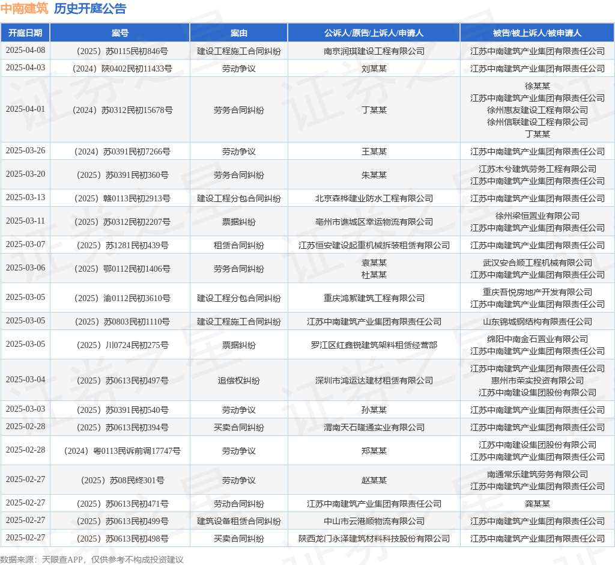Click the 开庭日期 column header
This screenshot has width=615, height=565.
[x=25, y=33]
